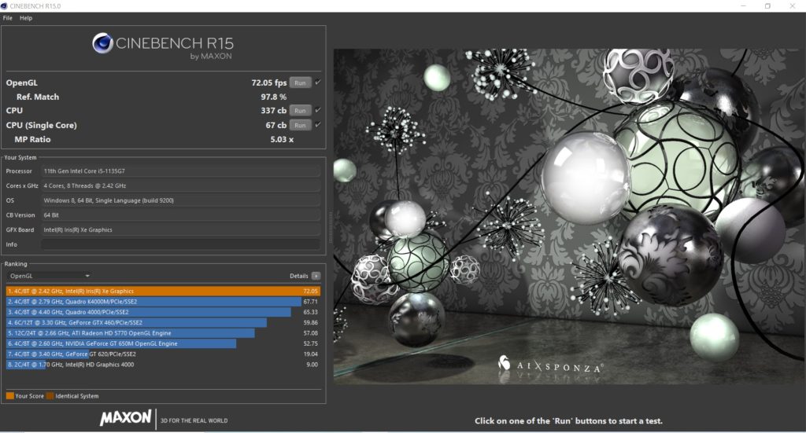806x433 pixels.
Task: Click the CB Version 64 Bit field
Action: tap(180, 215)
